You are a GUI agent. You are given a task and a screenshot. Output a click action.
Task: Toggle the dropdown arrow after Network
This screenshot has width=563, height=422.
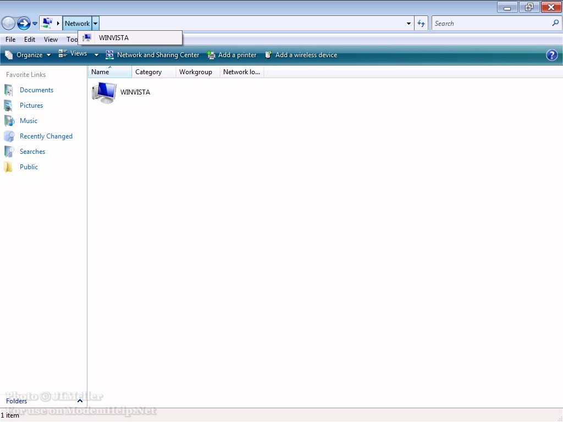[x=96, y=23]
